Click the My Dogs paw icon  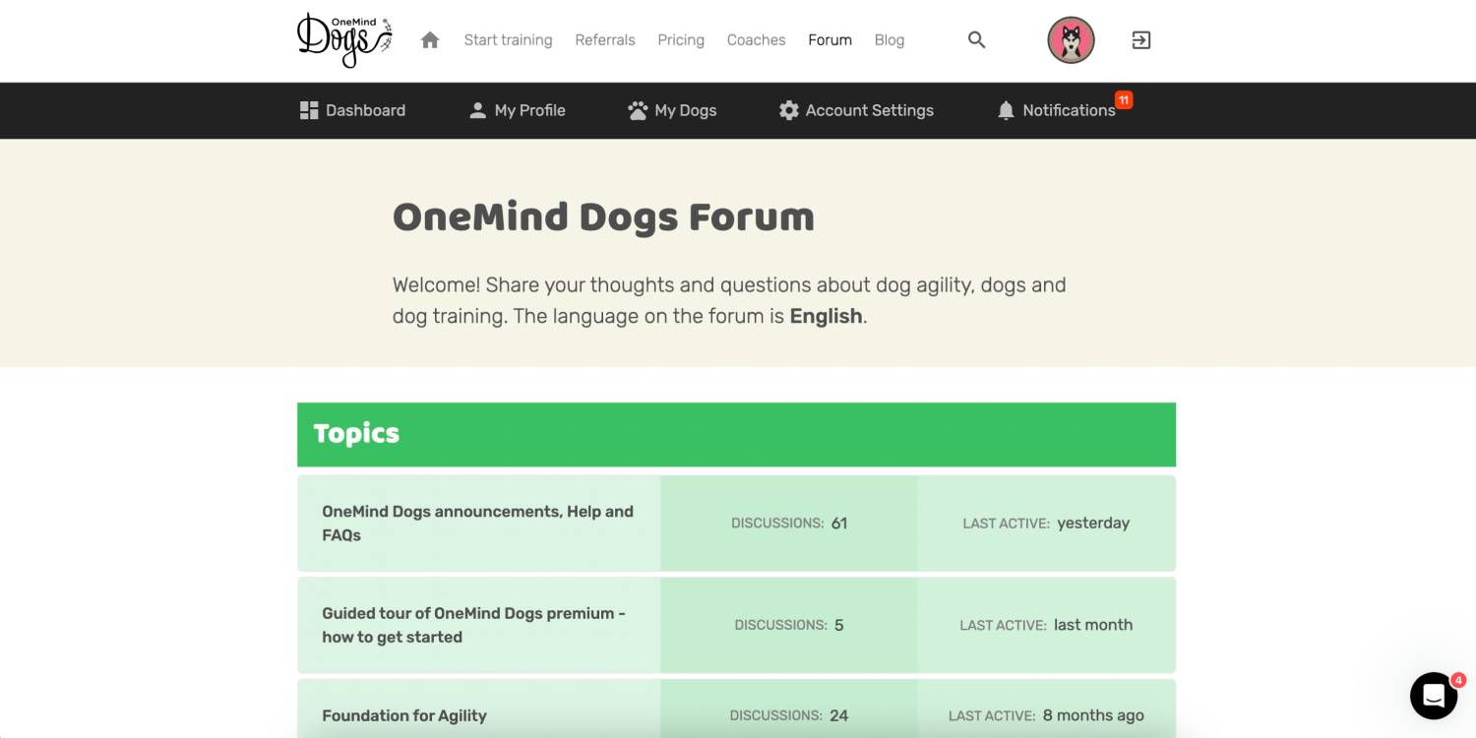(638, 110)
